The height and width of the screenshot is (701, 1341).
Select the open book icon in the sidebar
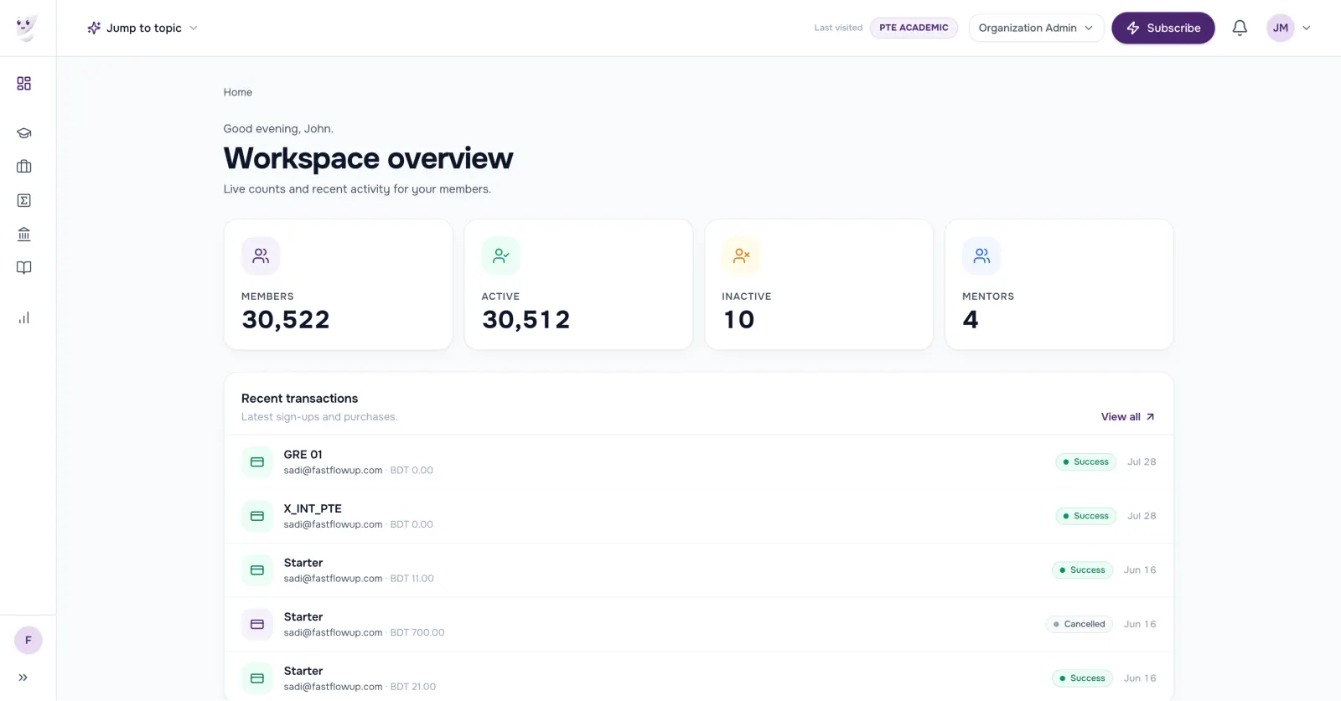[24, 268]
